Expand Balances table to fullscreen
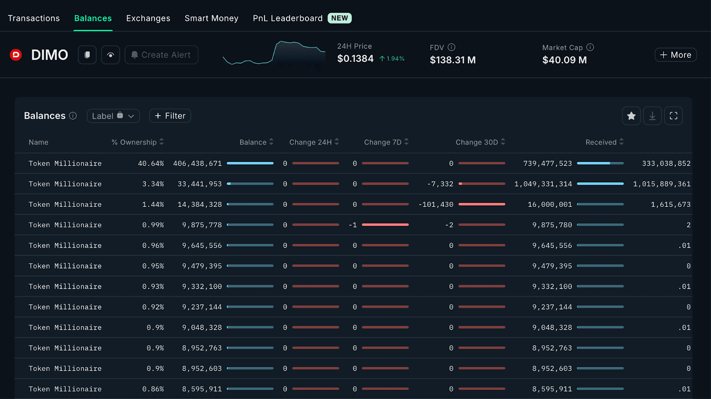The image size is (711, 399). tap(674, 116)
